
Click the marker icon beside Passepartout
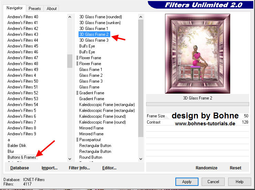(77, 140)
